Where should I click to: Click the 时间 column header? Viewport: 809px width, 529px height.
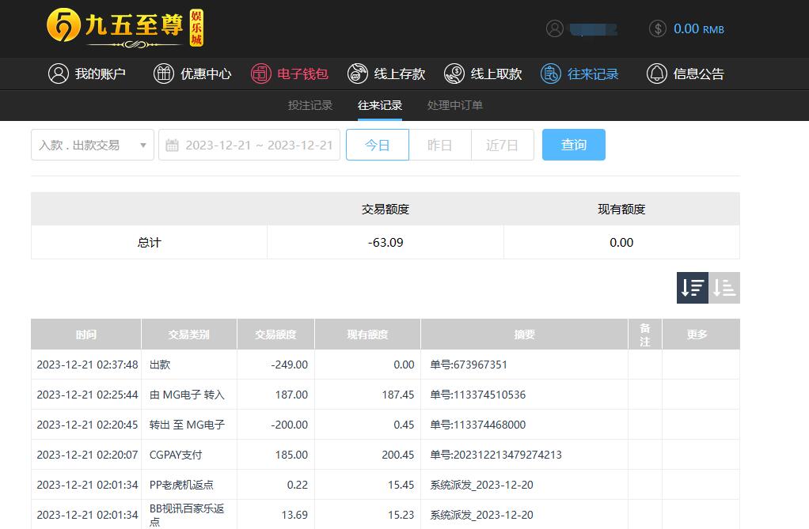(86, 334)
